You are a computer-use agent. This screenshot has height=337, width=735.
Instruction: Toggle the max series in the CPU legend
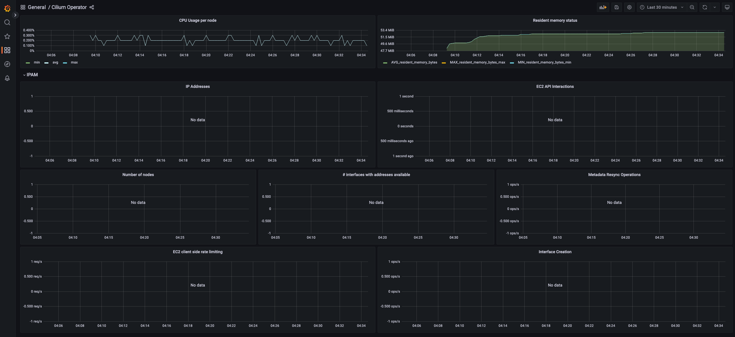pos(74,62)
